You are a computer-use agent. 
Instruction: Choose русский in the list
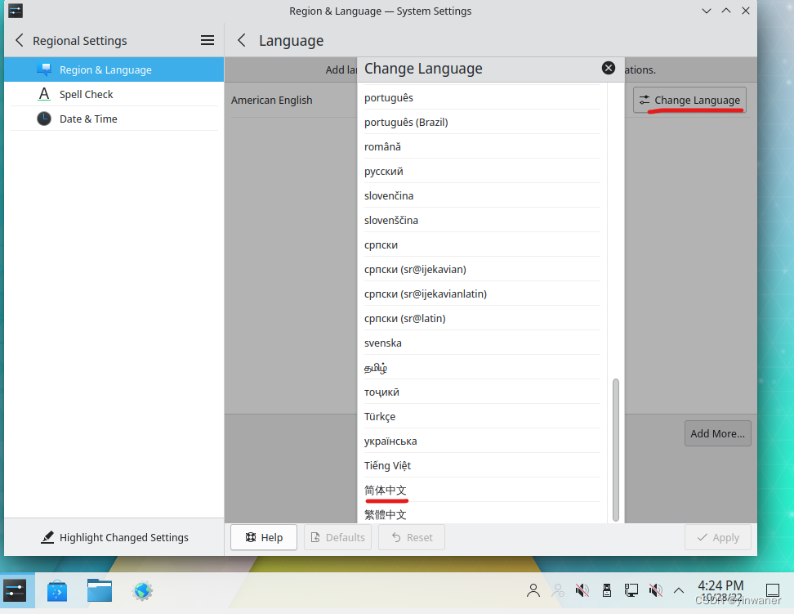(482, 172)
